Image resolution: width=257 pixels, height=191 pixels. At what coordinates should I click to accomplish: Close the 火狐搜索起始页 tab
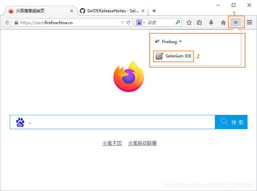click(x=72, y=11)
